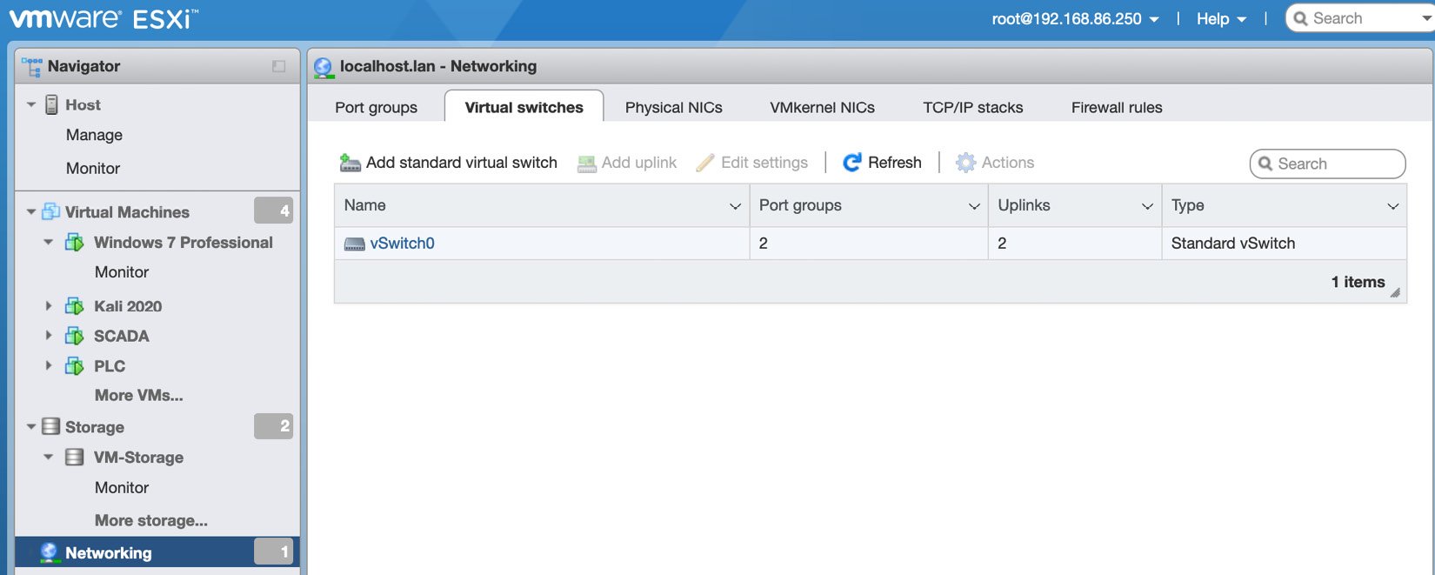Click the Add standard virtual switch icon
The image size is (1435, 575).
coord(350,163)
